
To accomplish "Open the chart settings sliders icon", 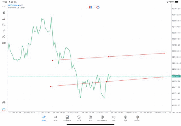I will click(4, 25).
